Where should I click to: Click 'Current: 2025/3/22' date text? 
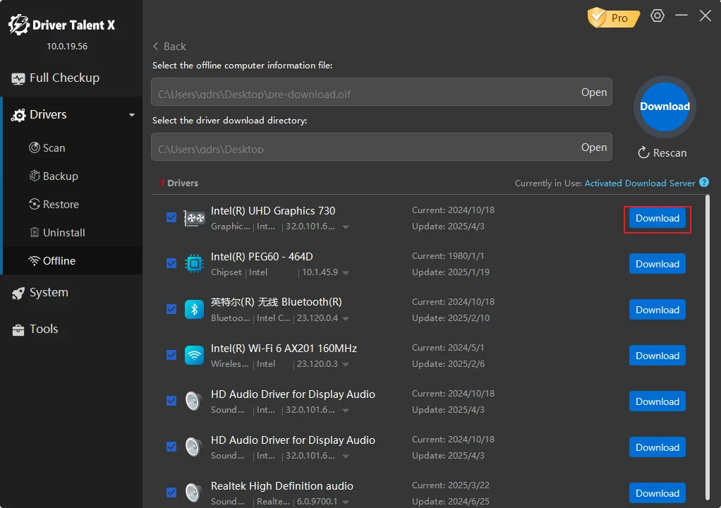(x=451, y=485)
